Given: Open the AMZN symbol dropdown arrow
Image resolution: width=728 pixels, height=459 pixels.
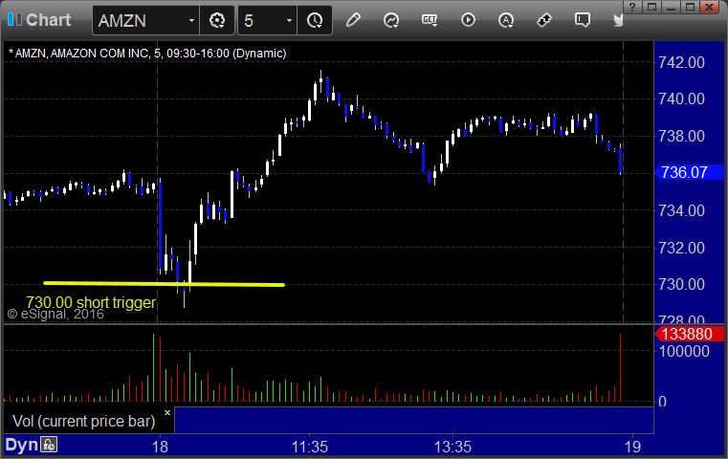Looking at the screenshot, I should 191,21.
